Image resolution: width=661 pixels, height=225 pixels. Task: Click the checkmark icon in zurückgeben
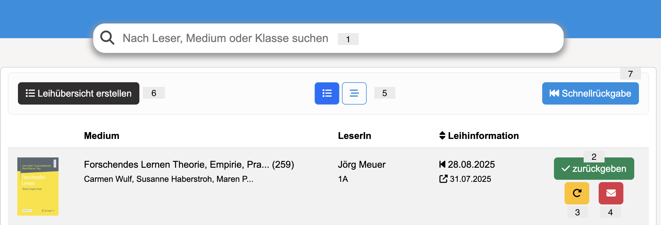click(565, 169)
